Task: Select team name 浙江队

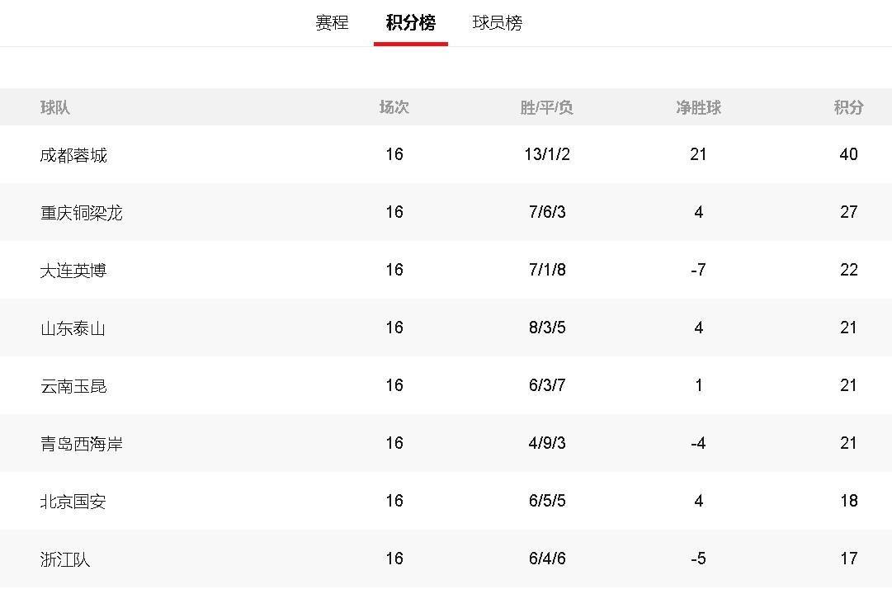Action: [65, 559]
